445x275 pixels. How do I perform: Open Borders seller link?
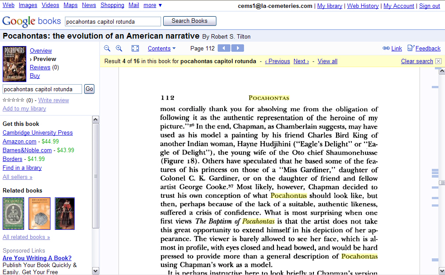(x=12, y=159)
